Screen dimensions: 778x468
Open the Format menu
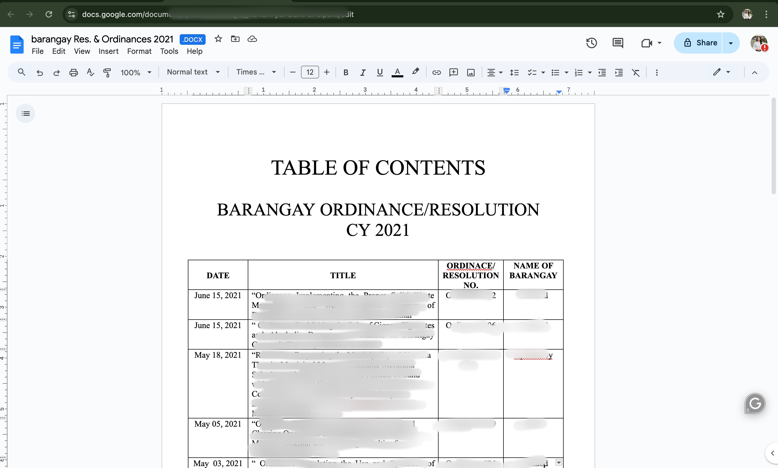coord(139,51)
